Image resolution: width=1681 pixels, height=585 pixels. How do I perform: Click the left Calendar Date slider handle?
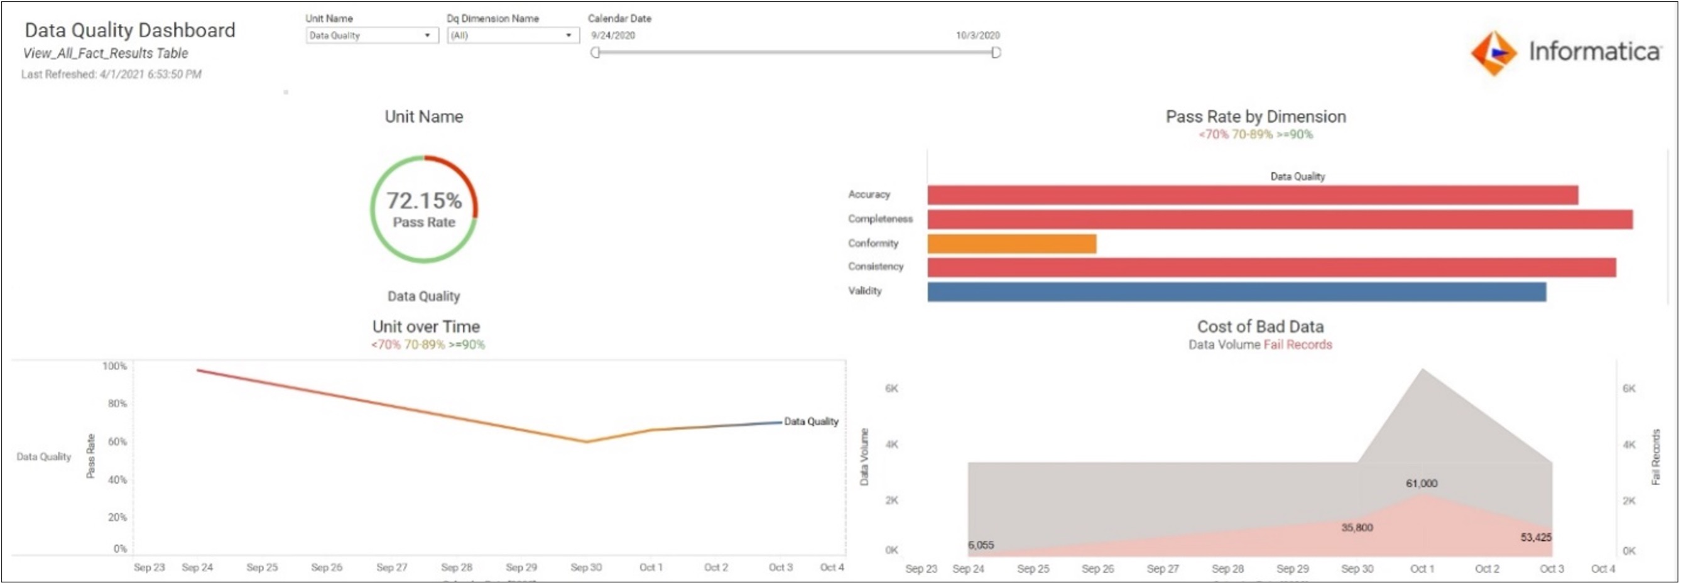click(x=595, y=52)
